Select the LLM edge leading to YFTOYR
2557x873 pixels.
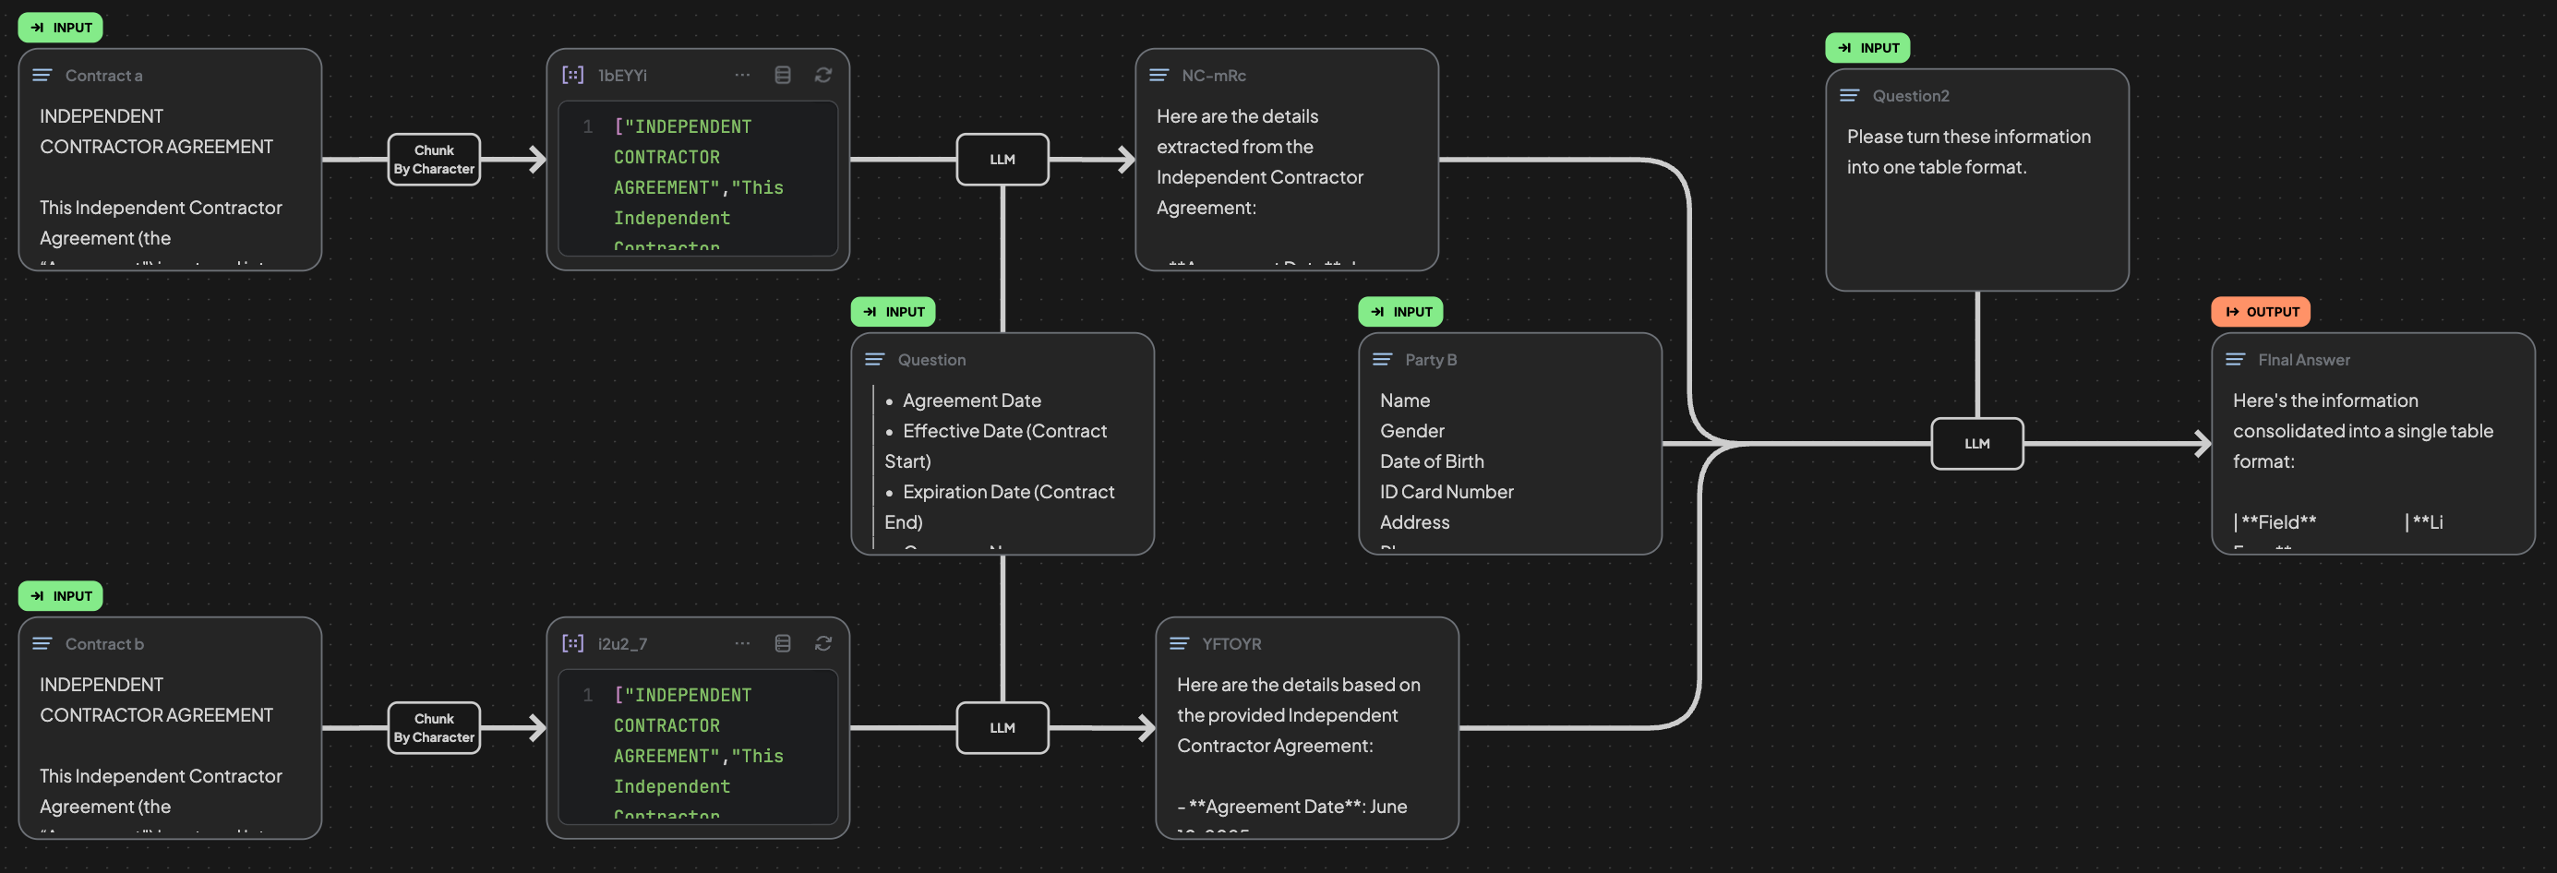[1002, 728]
